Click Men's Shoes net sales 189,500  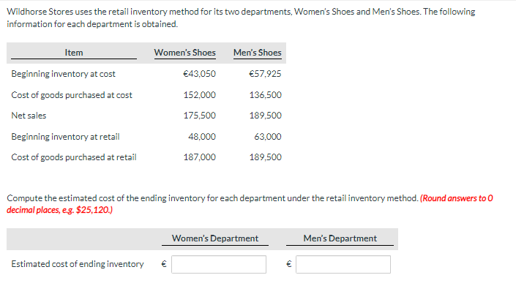pyautogui.click(x=266, y=116)
